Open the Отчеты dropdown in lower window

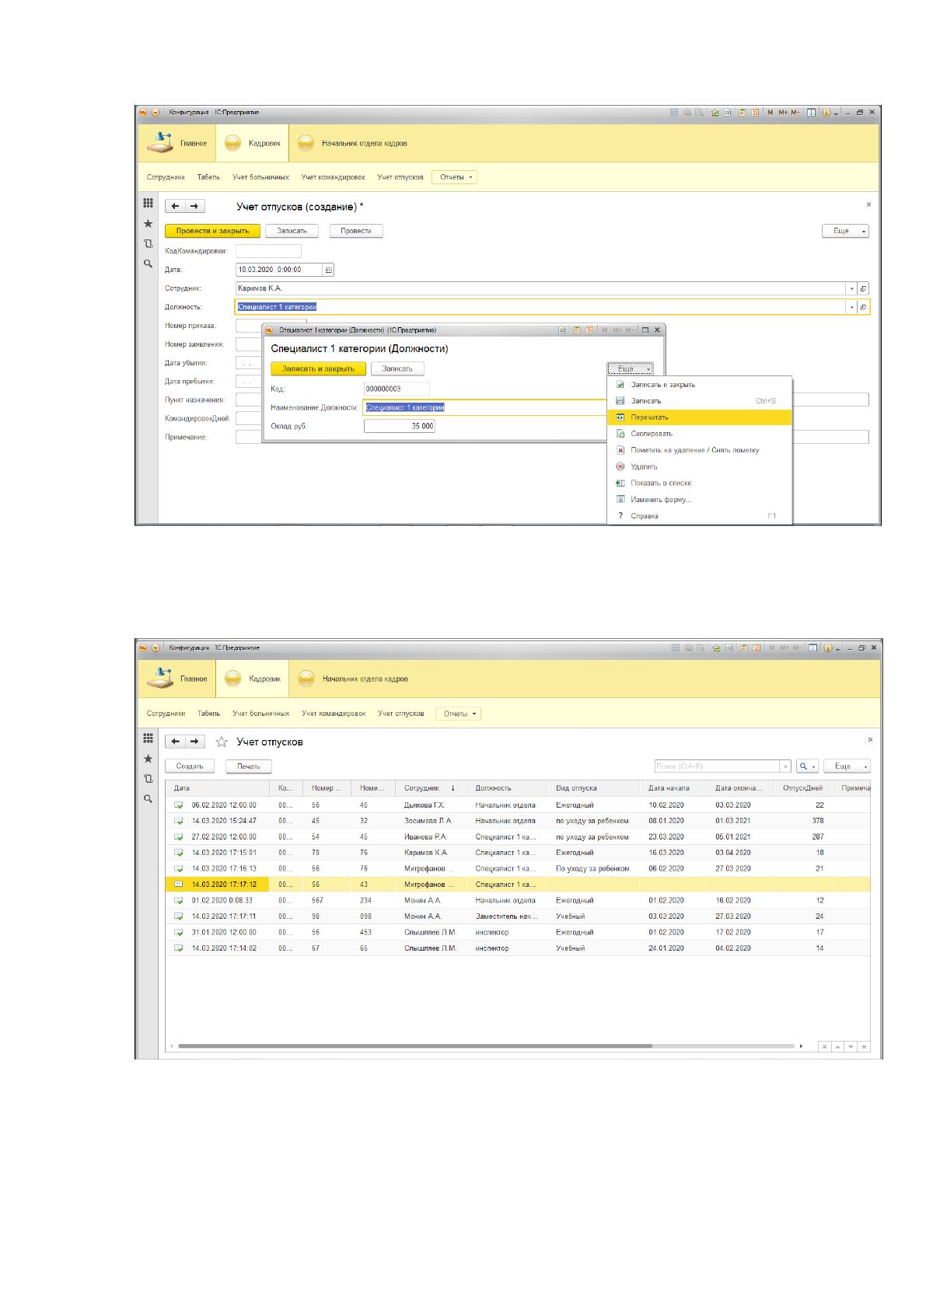click(459, 713)
